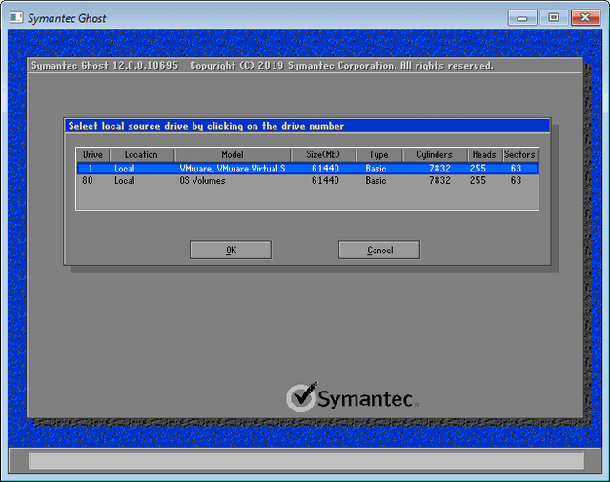Click the Type column header
Image resolution: width=610 pixels, height=482 pixels.
click(x=379, y=154)
